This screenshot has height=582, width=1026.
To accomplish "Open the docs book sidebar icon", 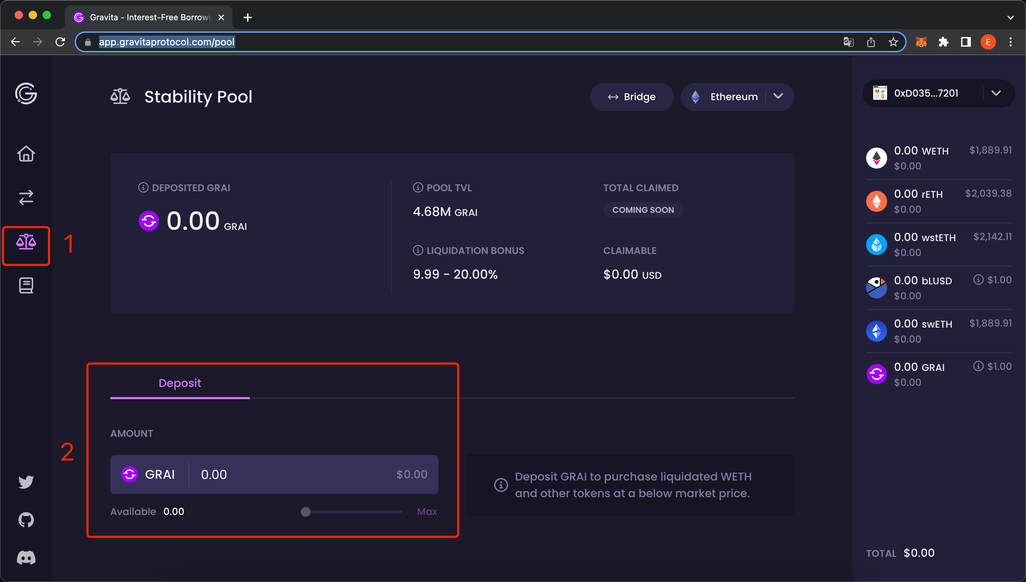I will pos(26,285).
